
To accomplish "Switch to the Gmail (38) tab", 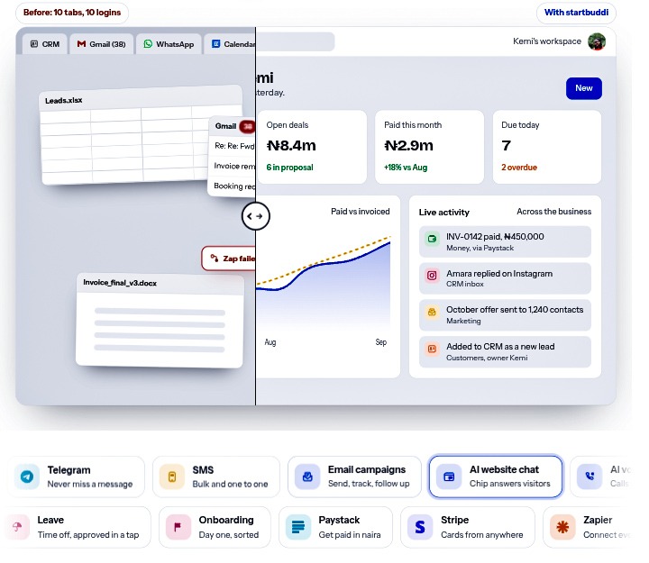I will 101,44.
